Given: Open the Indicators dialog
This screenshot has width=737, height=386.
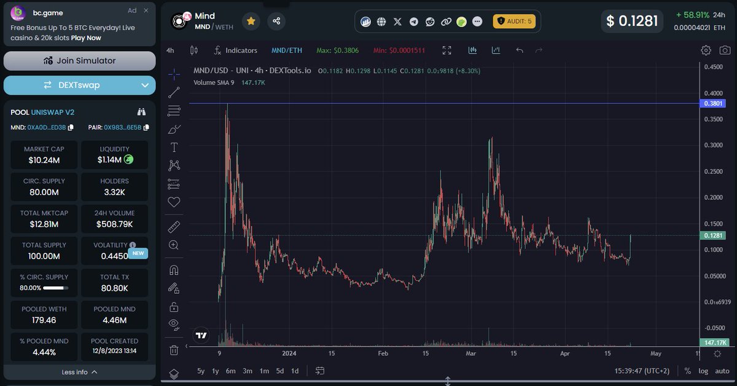Looking at the screenshot, I should tap(235, 50).
